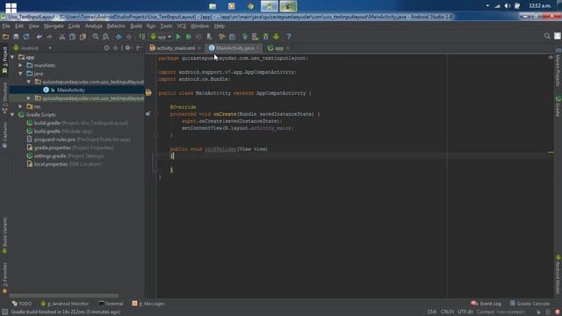
Task: Select build.gradle (Module: app) file
Action: [x=59, y=131]
